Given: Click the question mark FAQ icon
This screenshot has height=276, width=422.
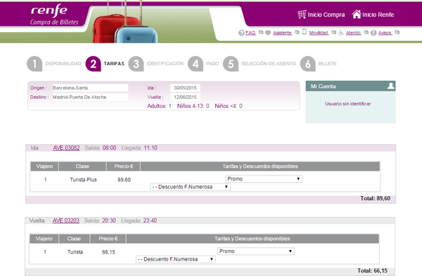Looking at the screenshot, I should (x=241, y=33).
